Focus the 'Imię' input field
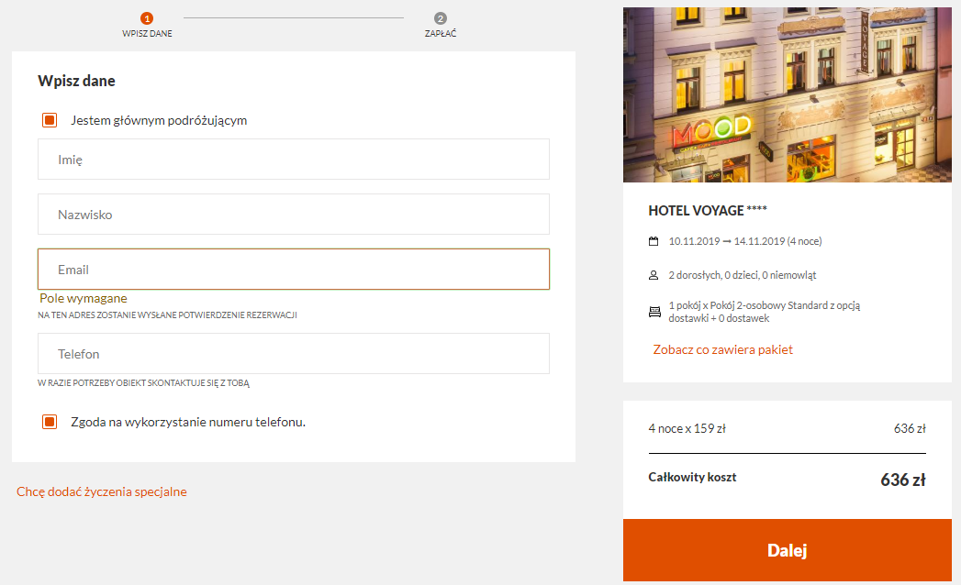 pos(294,160)
